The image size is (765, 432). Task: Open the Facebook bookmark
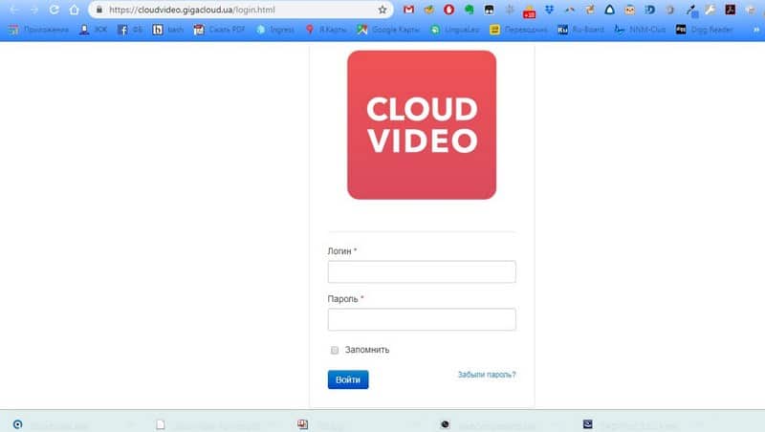pyautogui.click(x=130, y=30)
